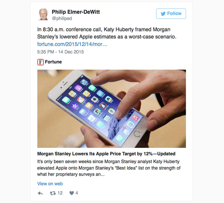
Task: Click the red Fortune F logo icon
Action: 40,62
